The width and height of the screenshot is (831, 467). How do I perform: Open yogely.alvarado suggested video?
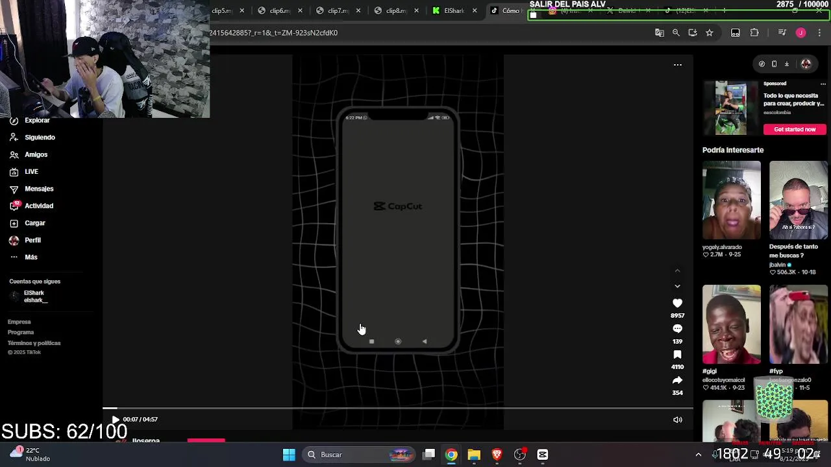[x=731, y=200]
